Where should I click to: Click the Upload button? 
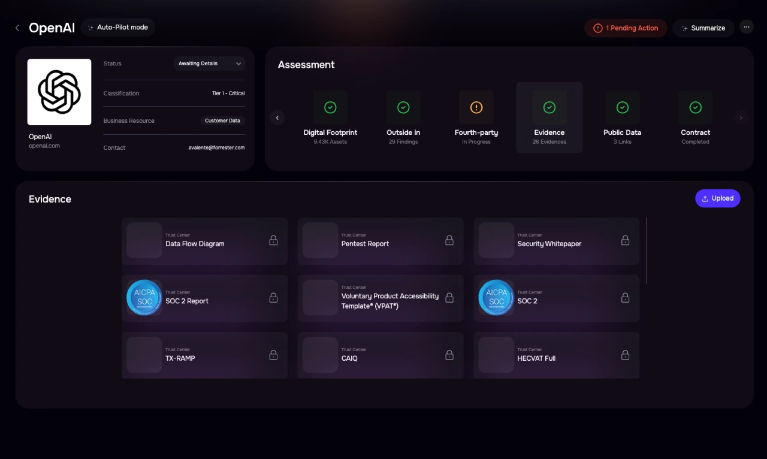[x=717, y=198]
